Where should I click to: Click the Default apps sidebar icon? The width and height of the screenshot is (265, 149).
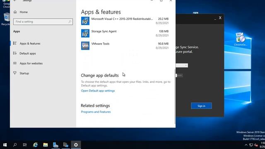click(15, 53)
